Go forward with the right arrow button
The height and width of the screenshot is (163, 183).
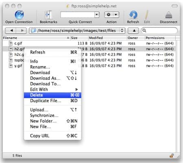coord(22,31)
